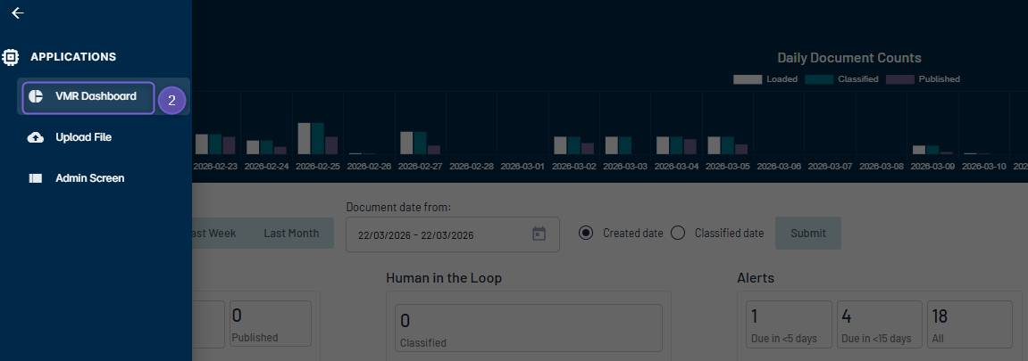Choose the Last Month filter button

pos(291,234)
